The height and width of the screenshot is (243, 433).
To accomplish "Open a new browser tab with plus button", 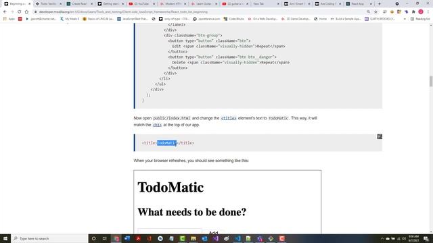I will (379, 4).
